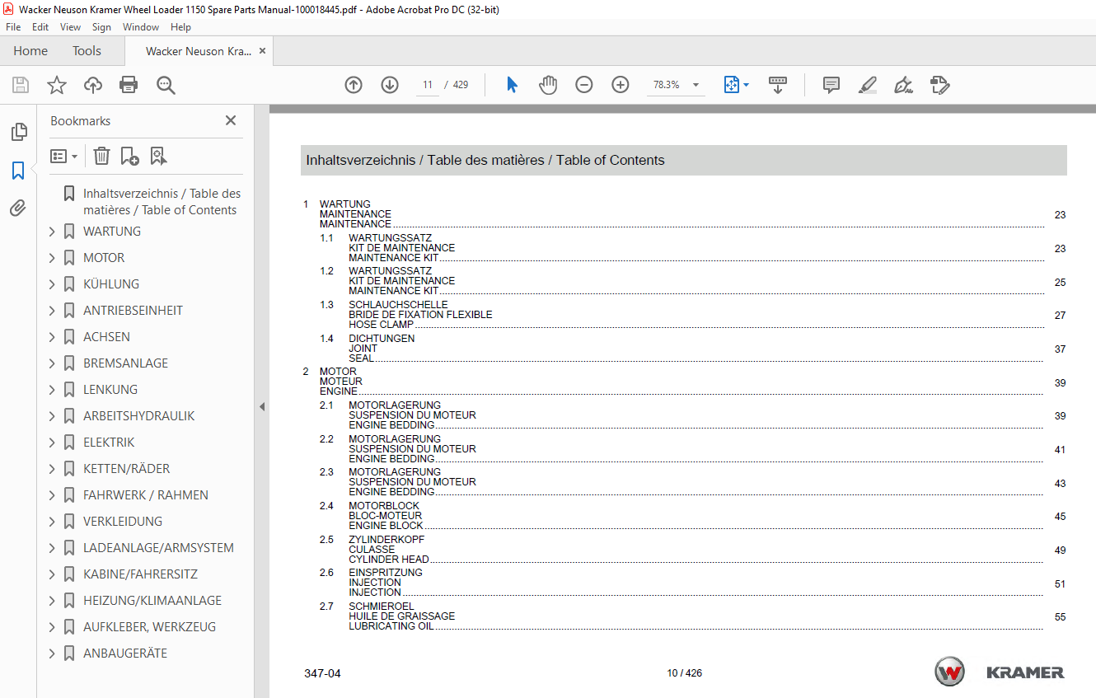Select the ANBAUGERÄTE bookmark
The image size is (1096, 698).
(x=125, y=653)
